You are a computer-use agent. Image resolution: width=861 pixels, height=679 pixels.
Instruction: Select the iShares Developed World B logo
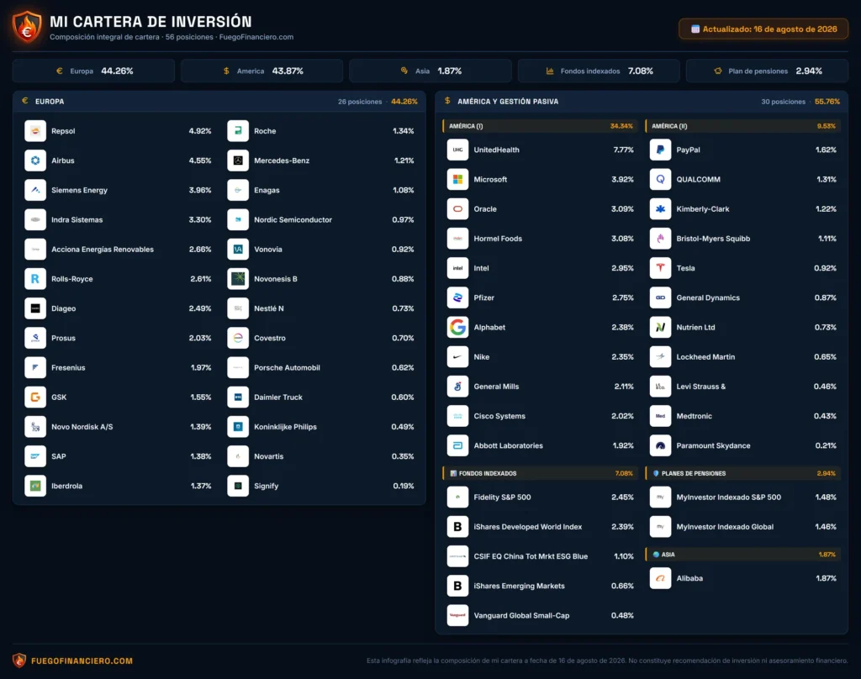pos(457,527)
